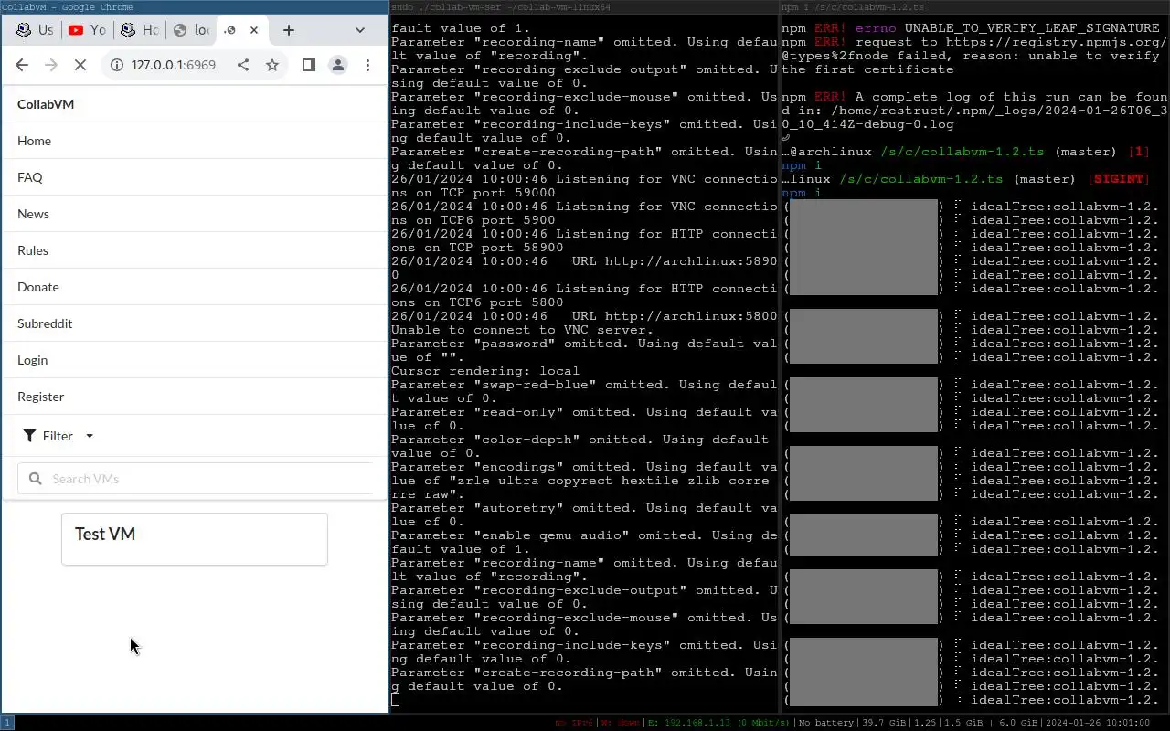Image resolution: width=1170 pixels, height=731 pixels.
Task: Click 'Cursor rendering: local' terminal line
Action: (485, 371)
